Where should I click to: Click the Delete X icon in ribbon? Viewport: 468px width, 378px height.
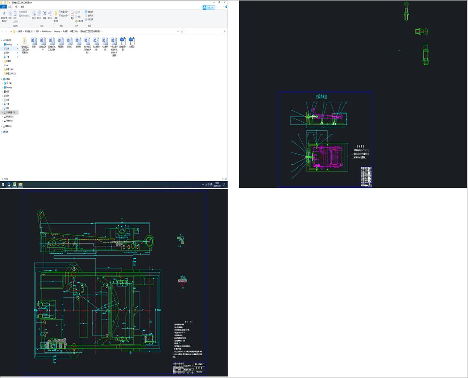tap(45, 13)
